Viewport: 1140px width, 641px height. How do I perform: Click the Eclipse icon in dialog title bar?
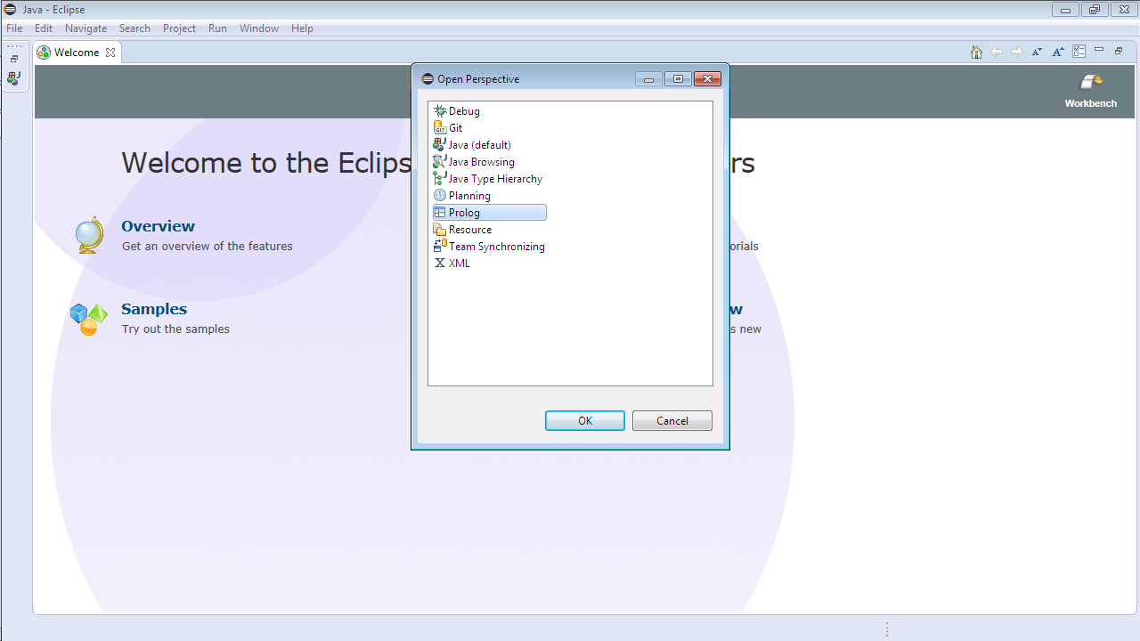tap(427, 79)
